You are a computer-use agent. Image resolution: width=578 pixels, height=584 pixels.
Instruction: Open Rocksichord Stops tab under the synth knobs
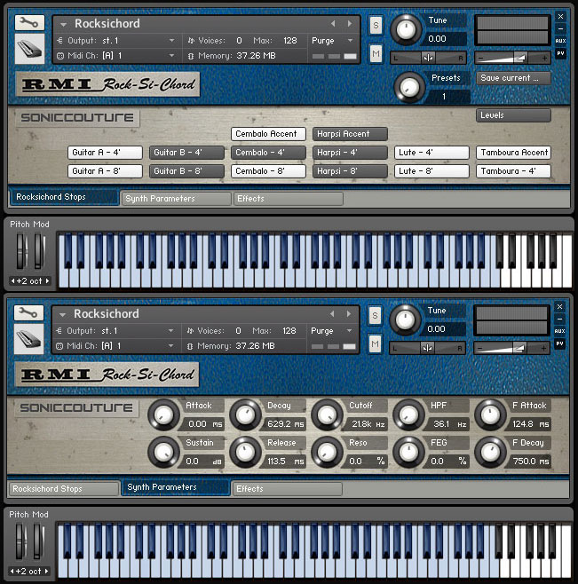63,488
